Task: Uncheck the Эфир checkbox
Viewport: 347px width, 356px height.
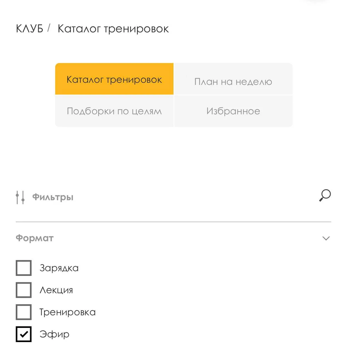Action: (x=24, y=334)
